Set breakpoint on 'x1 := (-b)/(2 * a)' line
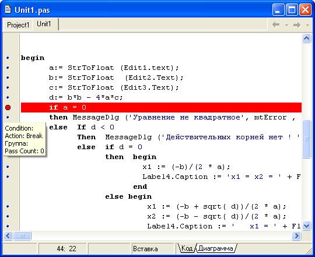This screenshot has height=257, width=315. tap(8, 167)
